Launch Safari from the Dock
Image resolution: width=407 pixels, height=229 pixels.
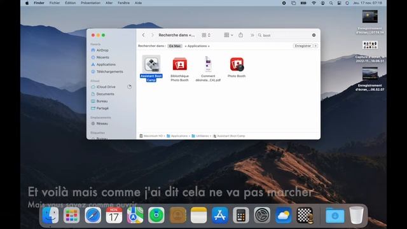(x=93, y=215)
